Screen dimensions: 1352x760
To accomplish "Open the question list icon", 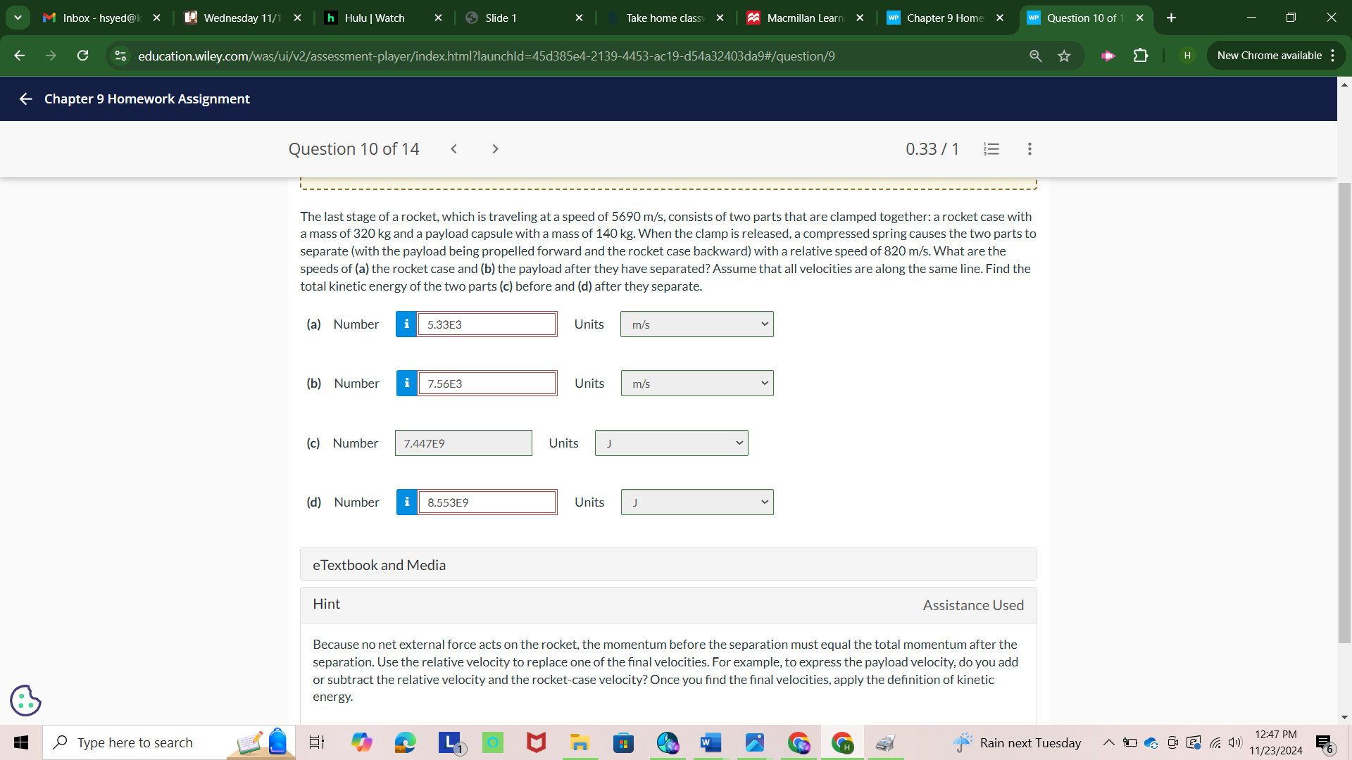I will pos(991,149).
